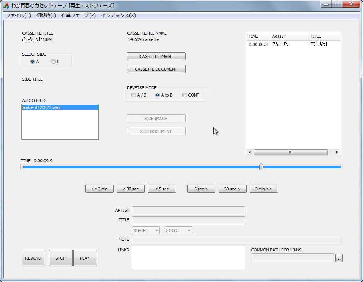Open the 初期値(I) menu

[46, 15]
